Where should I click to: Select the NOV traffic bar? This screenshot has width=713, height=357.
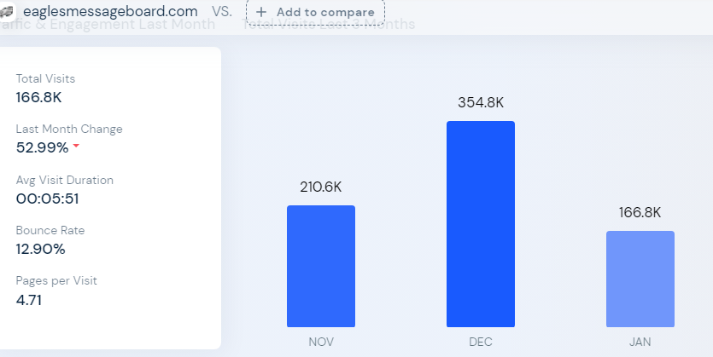click(321, 266)
